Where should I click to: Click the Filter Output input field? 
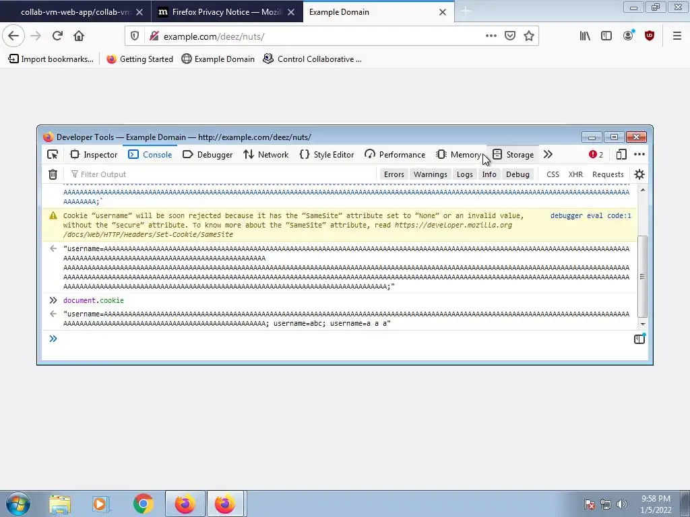tap(222, 174)
